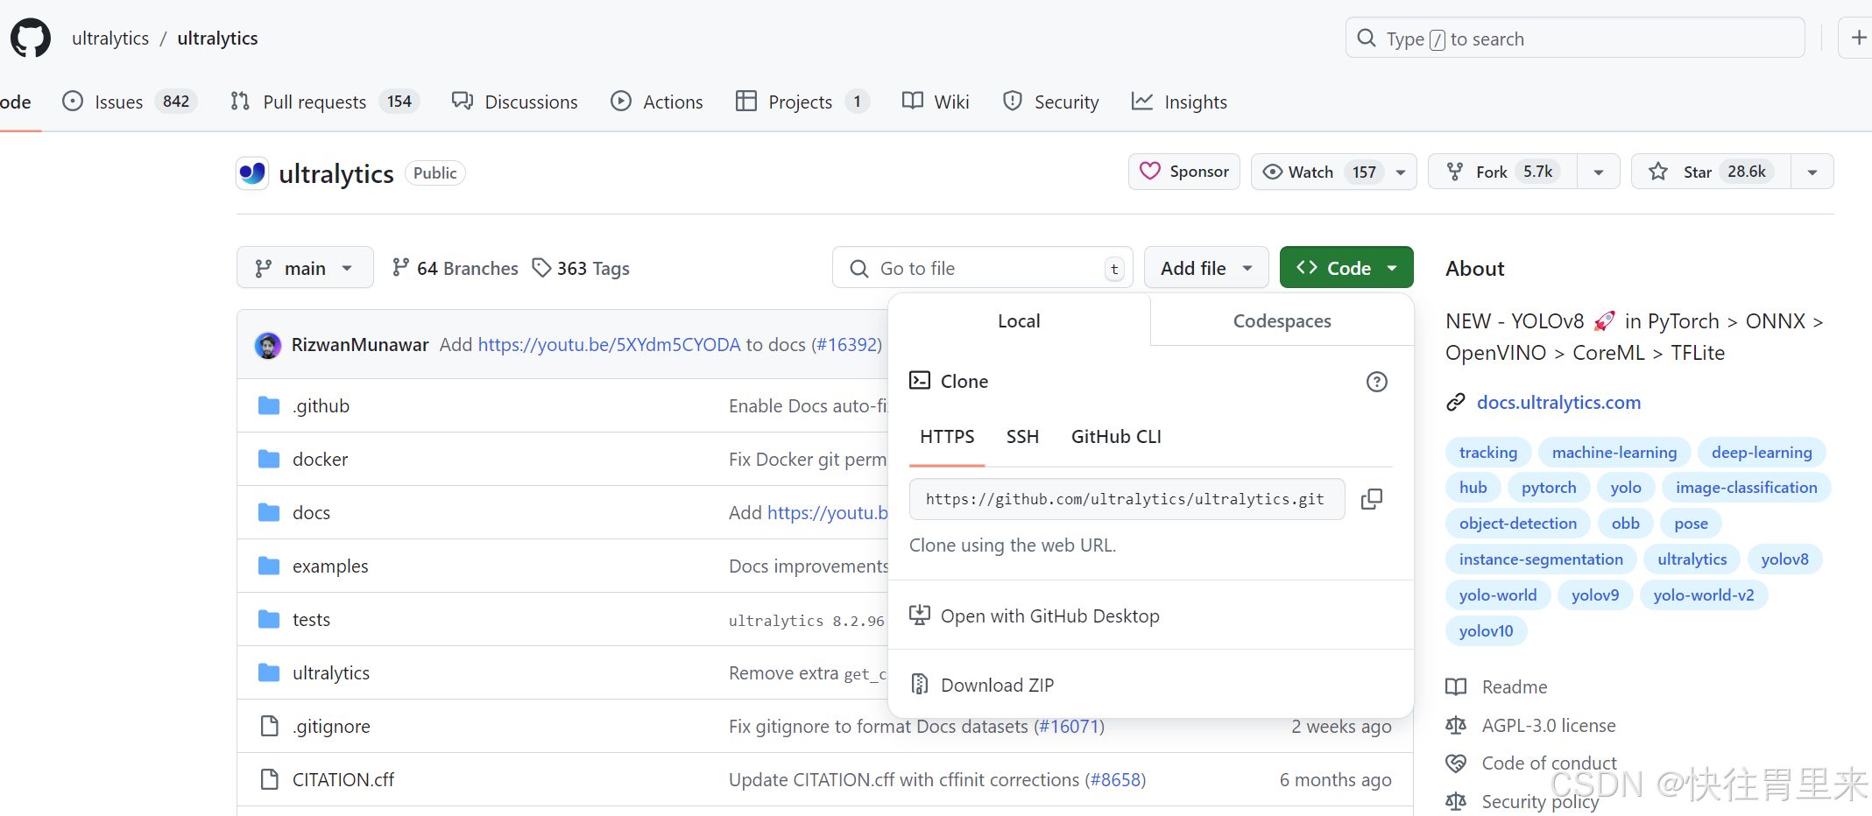Click the pytorch topic tag
Screen dimensions: 1872x816
pyautogui.click(x=1549, y=488)
